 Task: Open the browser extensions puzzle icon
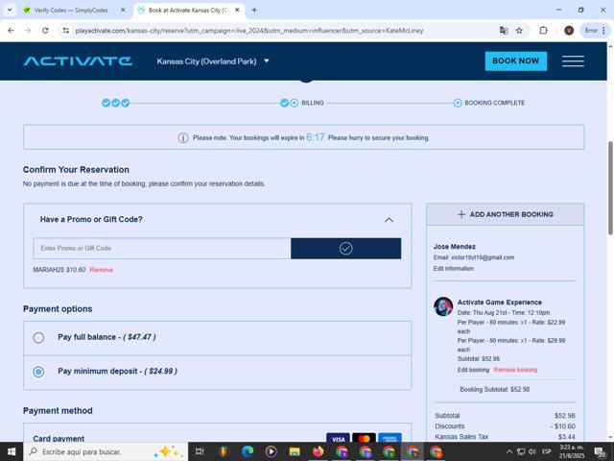coord(543,31)
